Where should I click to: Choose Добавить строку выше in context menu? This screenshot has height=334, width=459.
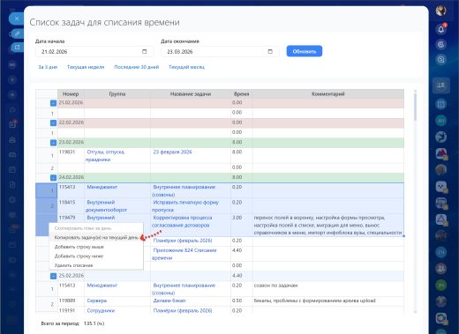[x=96, y=247]
